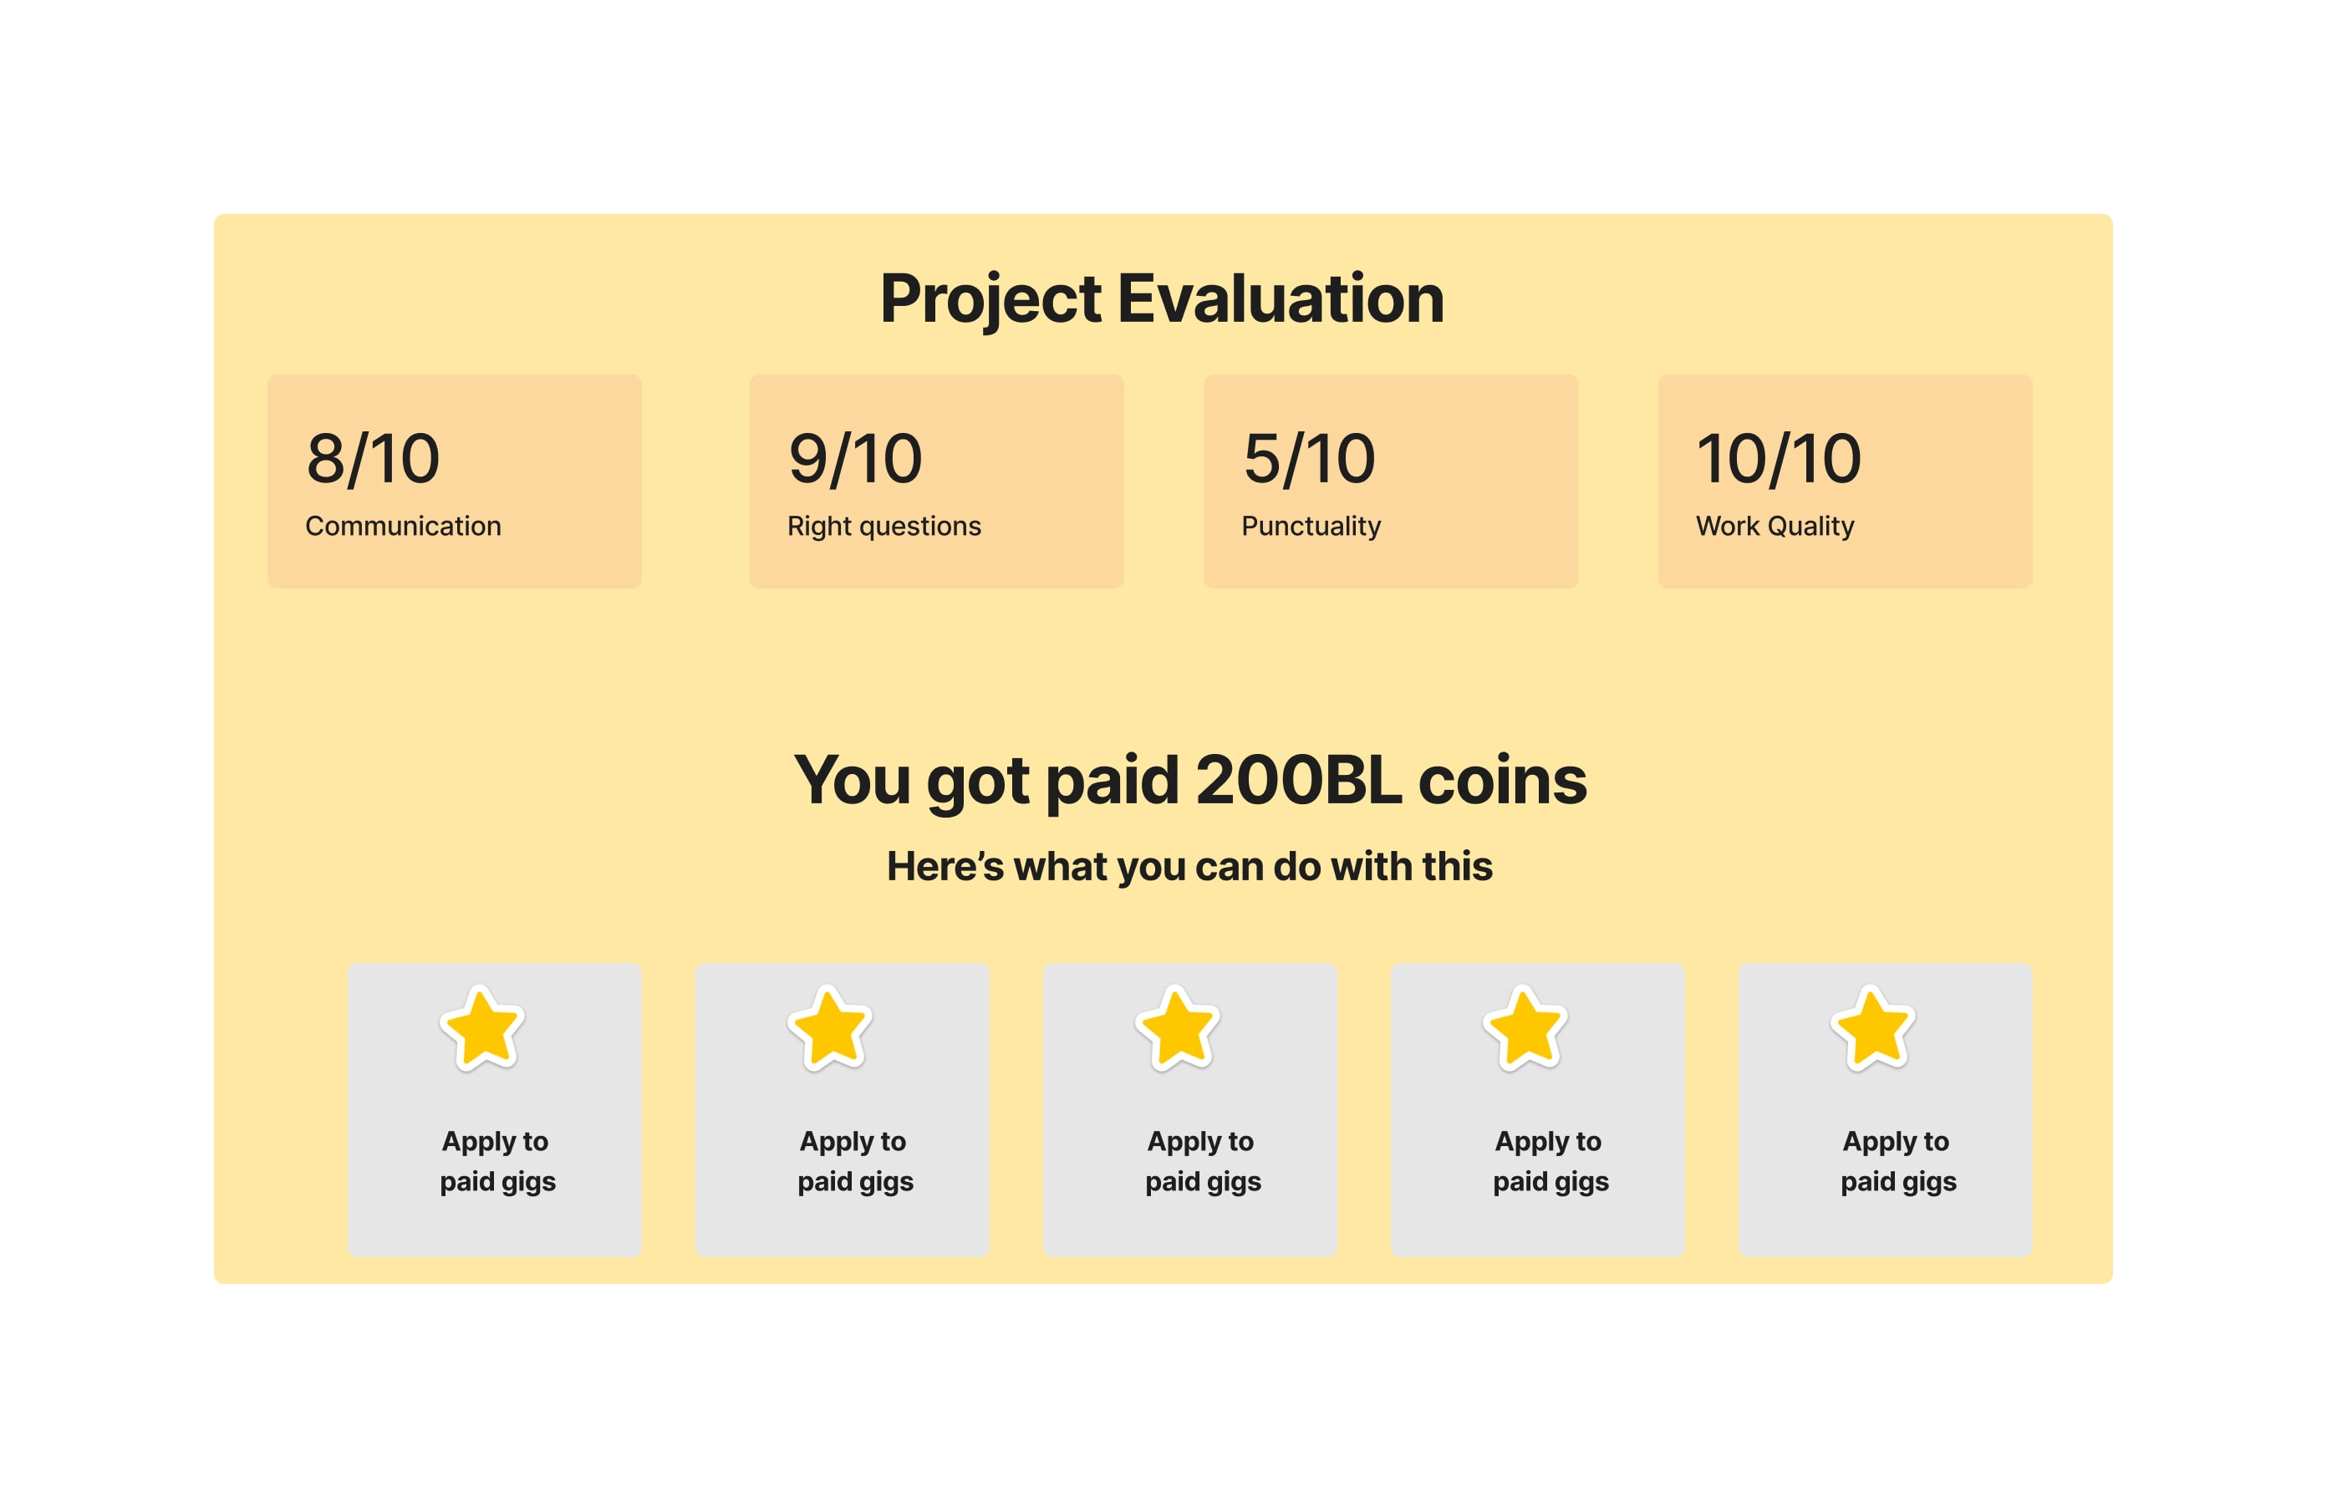2327x1498 pixels.
Task: Select the first 'Apply to paid gigs' label
Action: tap(496, 1160)
